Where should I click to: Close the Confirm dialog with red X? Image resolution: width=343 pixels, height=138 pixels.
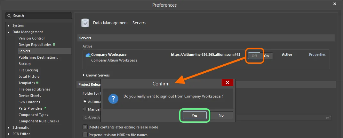(x=227, y=83)
